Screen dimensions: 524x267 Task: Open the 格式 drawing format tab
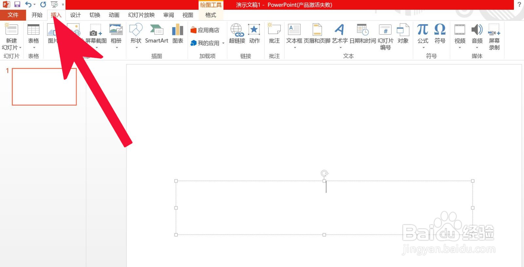point(211,15)
